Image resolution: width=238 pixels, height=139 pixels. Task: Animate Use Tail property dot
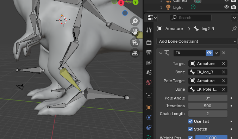tap(231, 121)
